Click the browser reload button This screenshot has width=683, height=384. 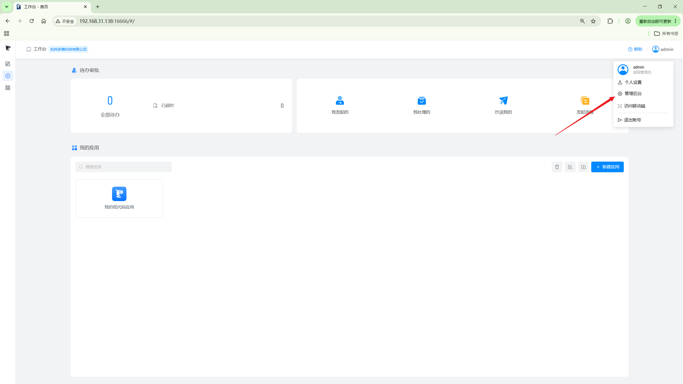[x=31, y=21]
